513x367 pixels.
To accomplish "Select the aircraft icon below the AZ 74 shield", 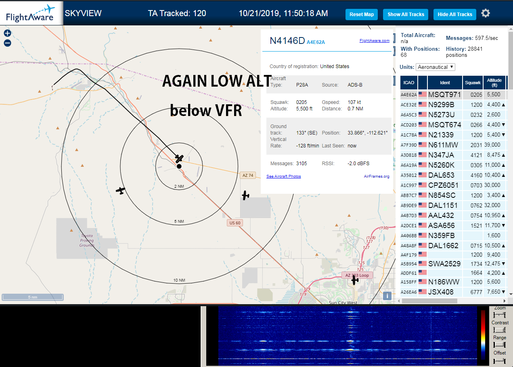I will 245,195.
